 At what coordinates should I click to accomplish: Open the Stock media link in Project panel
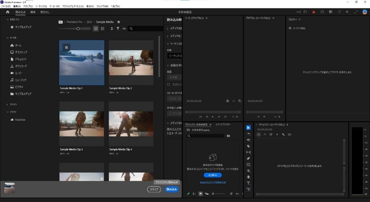coord(213,182)
